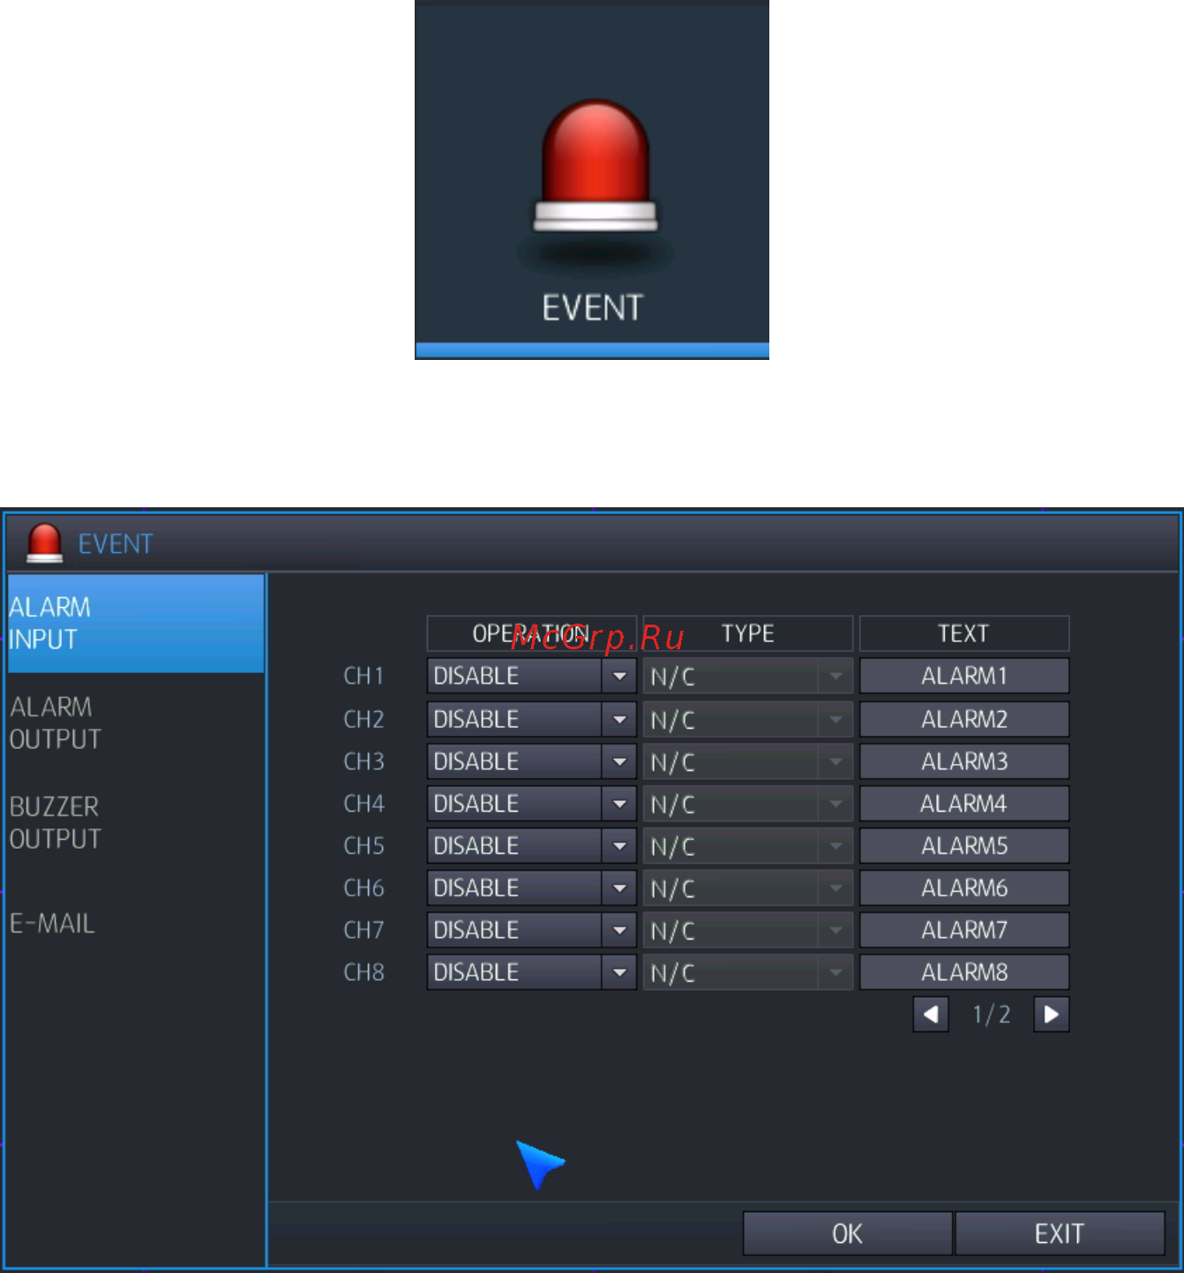Click the 1/2 page indicator
Image resolution: width=1184 pixels, height=1273 pixels.
pyautogui.click(x=992, y=1015)
